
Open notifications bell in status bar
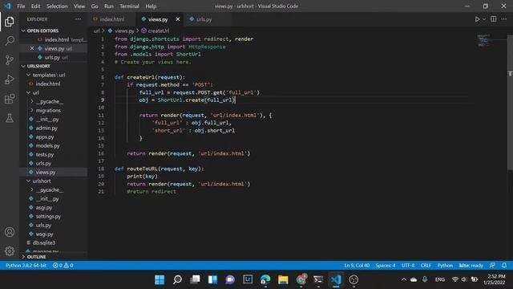[x=504, y=265]
